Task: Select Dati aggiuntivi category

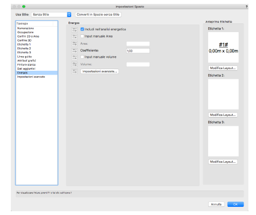Action: pos(36,69)
